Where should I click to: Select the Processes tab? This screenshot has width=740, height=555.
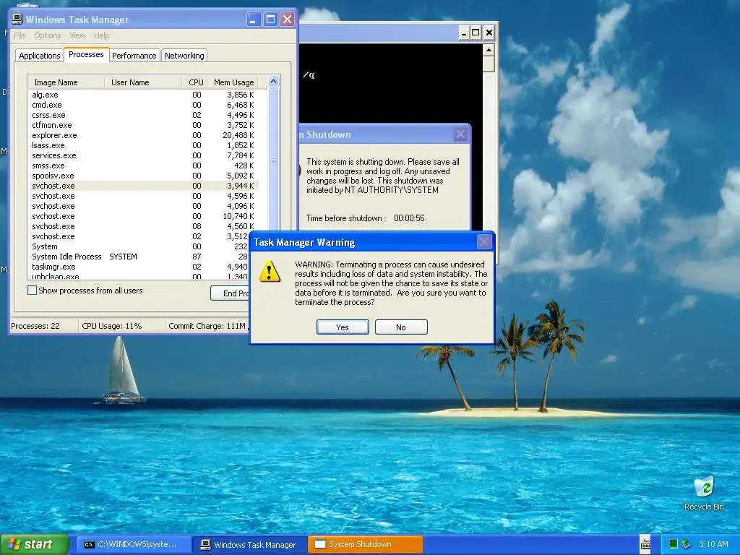[86, 54]
